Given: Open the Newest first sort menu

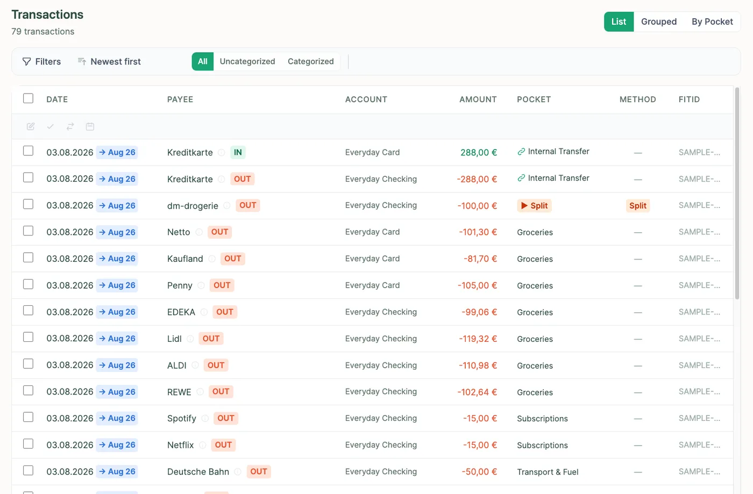Looking at the screenshot, I should tap(109, 62).
